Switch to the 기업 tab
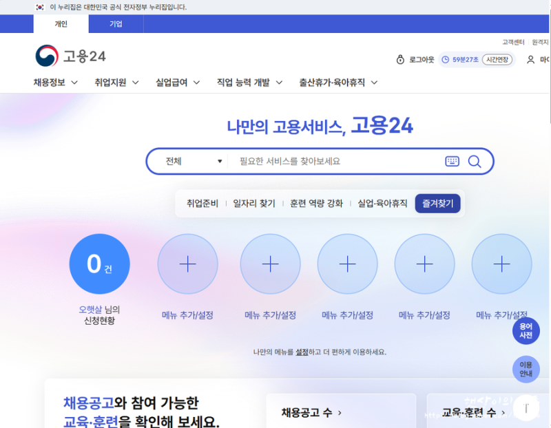This screenshot has width=551, height=428. [116, 24]
